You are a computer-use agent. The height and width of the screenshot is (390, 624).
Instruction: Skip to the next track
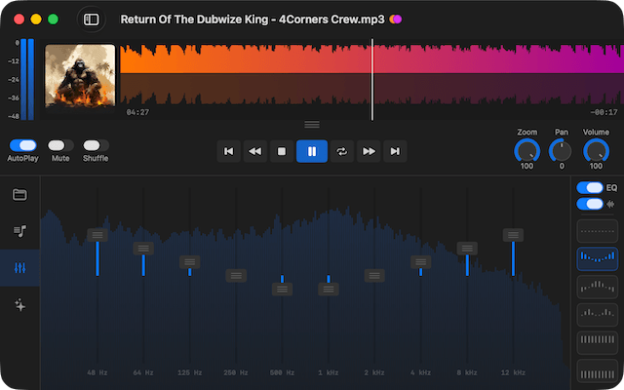[x=395, y=151]
